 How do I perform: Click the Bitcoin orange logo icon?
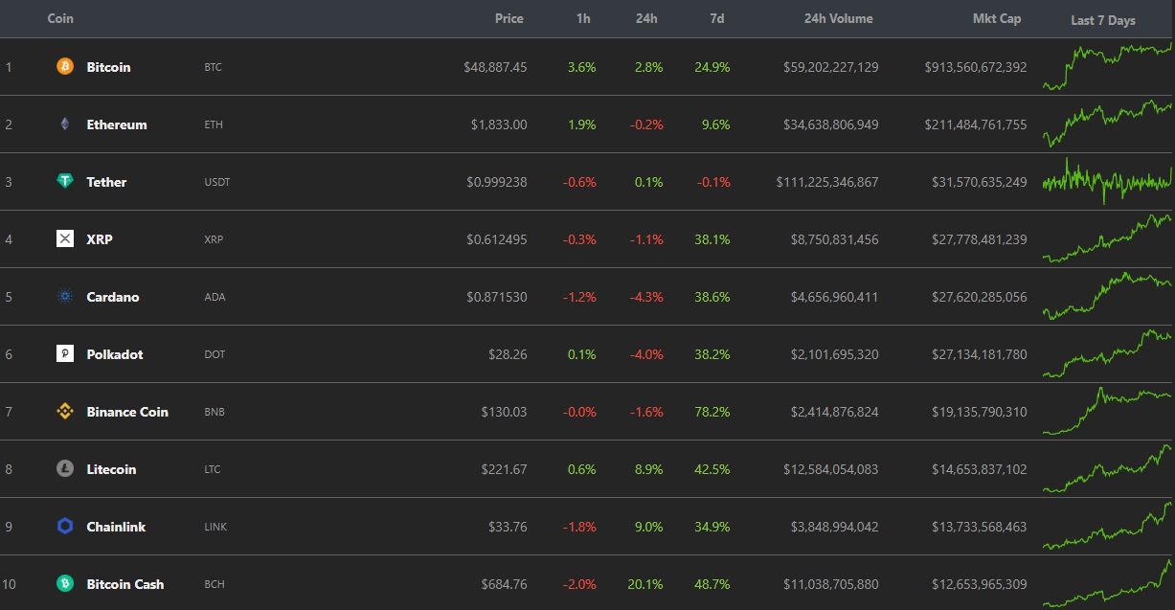point(65,67)
